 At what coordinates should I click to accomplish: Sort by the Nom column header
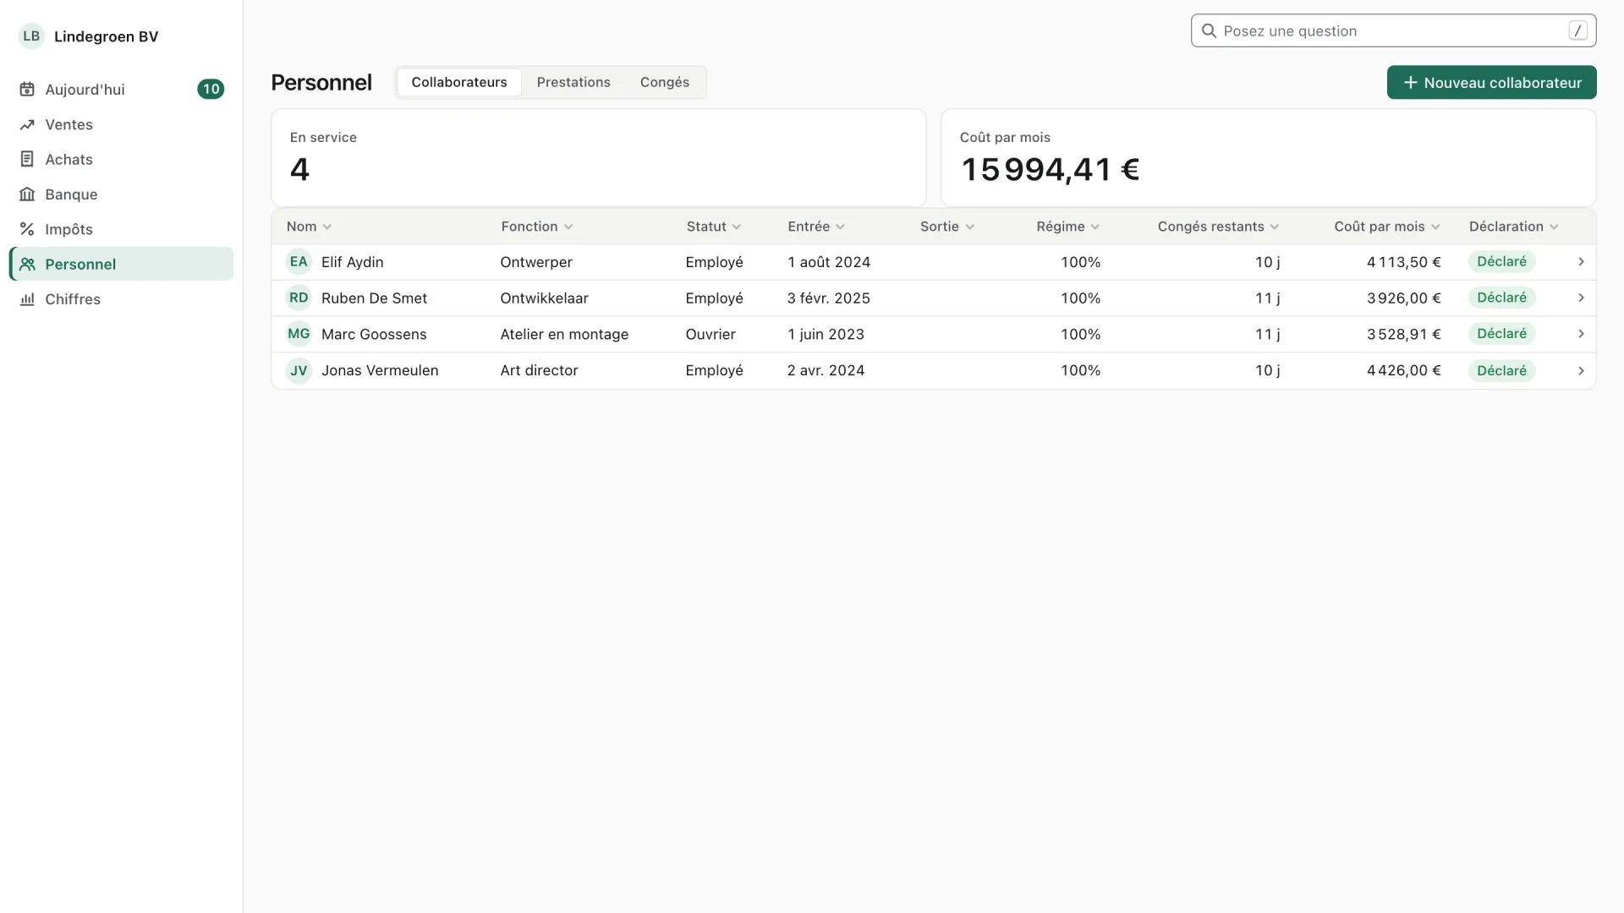pos(309,227)
